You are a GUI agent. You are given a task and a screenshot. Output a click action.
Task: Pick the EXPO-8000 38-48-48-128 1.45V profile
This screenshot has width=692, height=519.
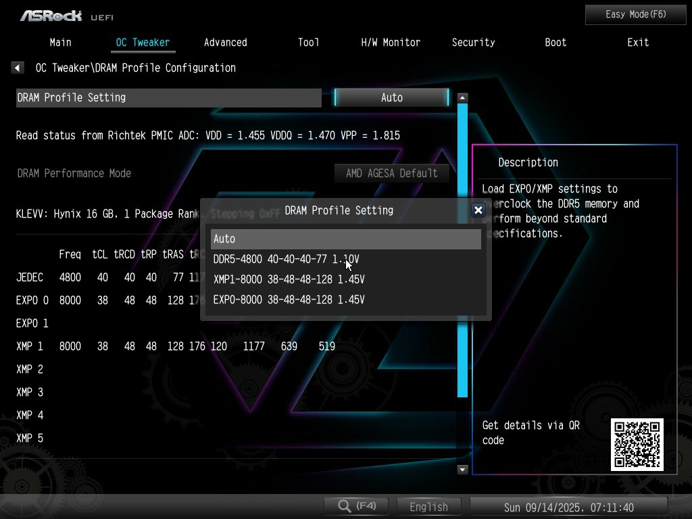(x=289, y=299)
